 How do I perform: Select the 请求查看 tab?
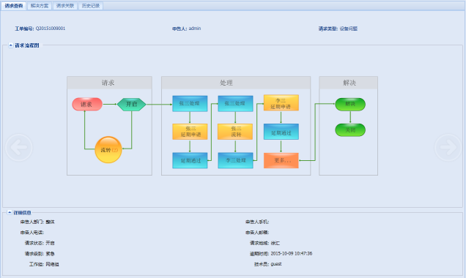14,6
